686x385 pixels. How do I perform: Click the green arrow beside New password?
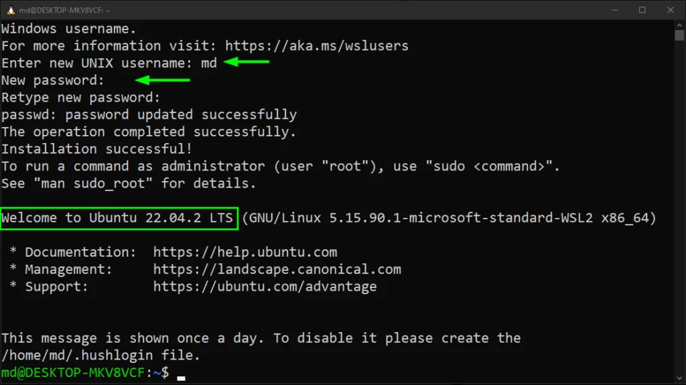click(163, 81)
